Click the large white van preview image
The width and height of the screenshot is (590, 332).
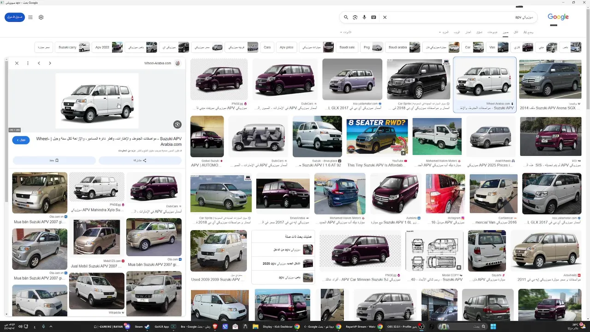pos(97,101)
